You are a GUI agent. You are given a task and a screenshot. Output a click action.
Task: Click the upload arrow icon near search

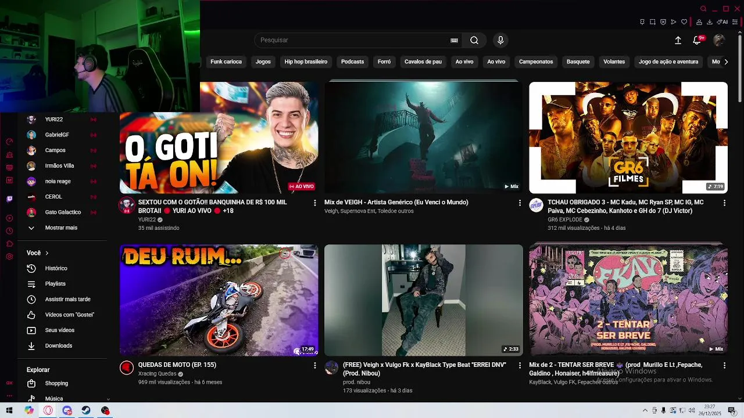(678, 40)
